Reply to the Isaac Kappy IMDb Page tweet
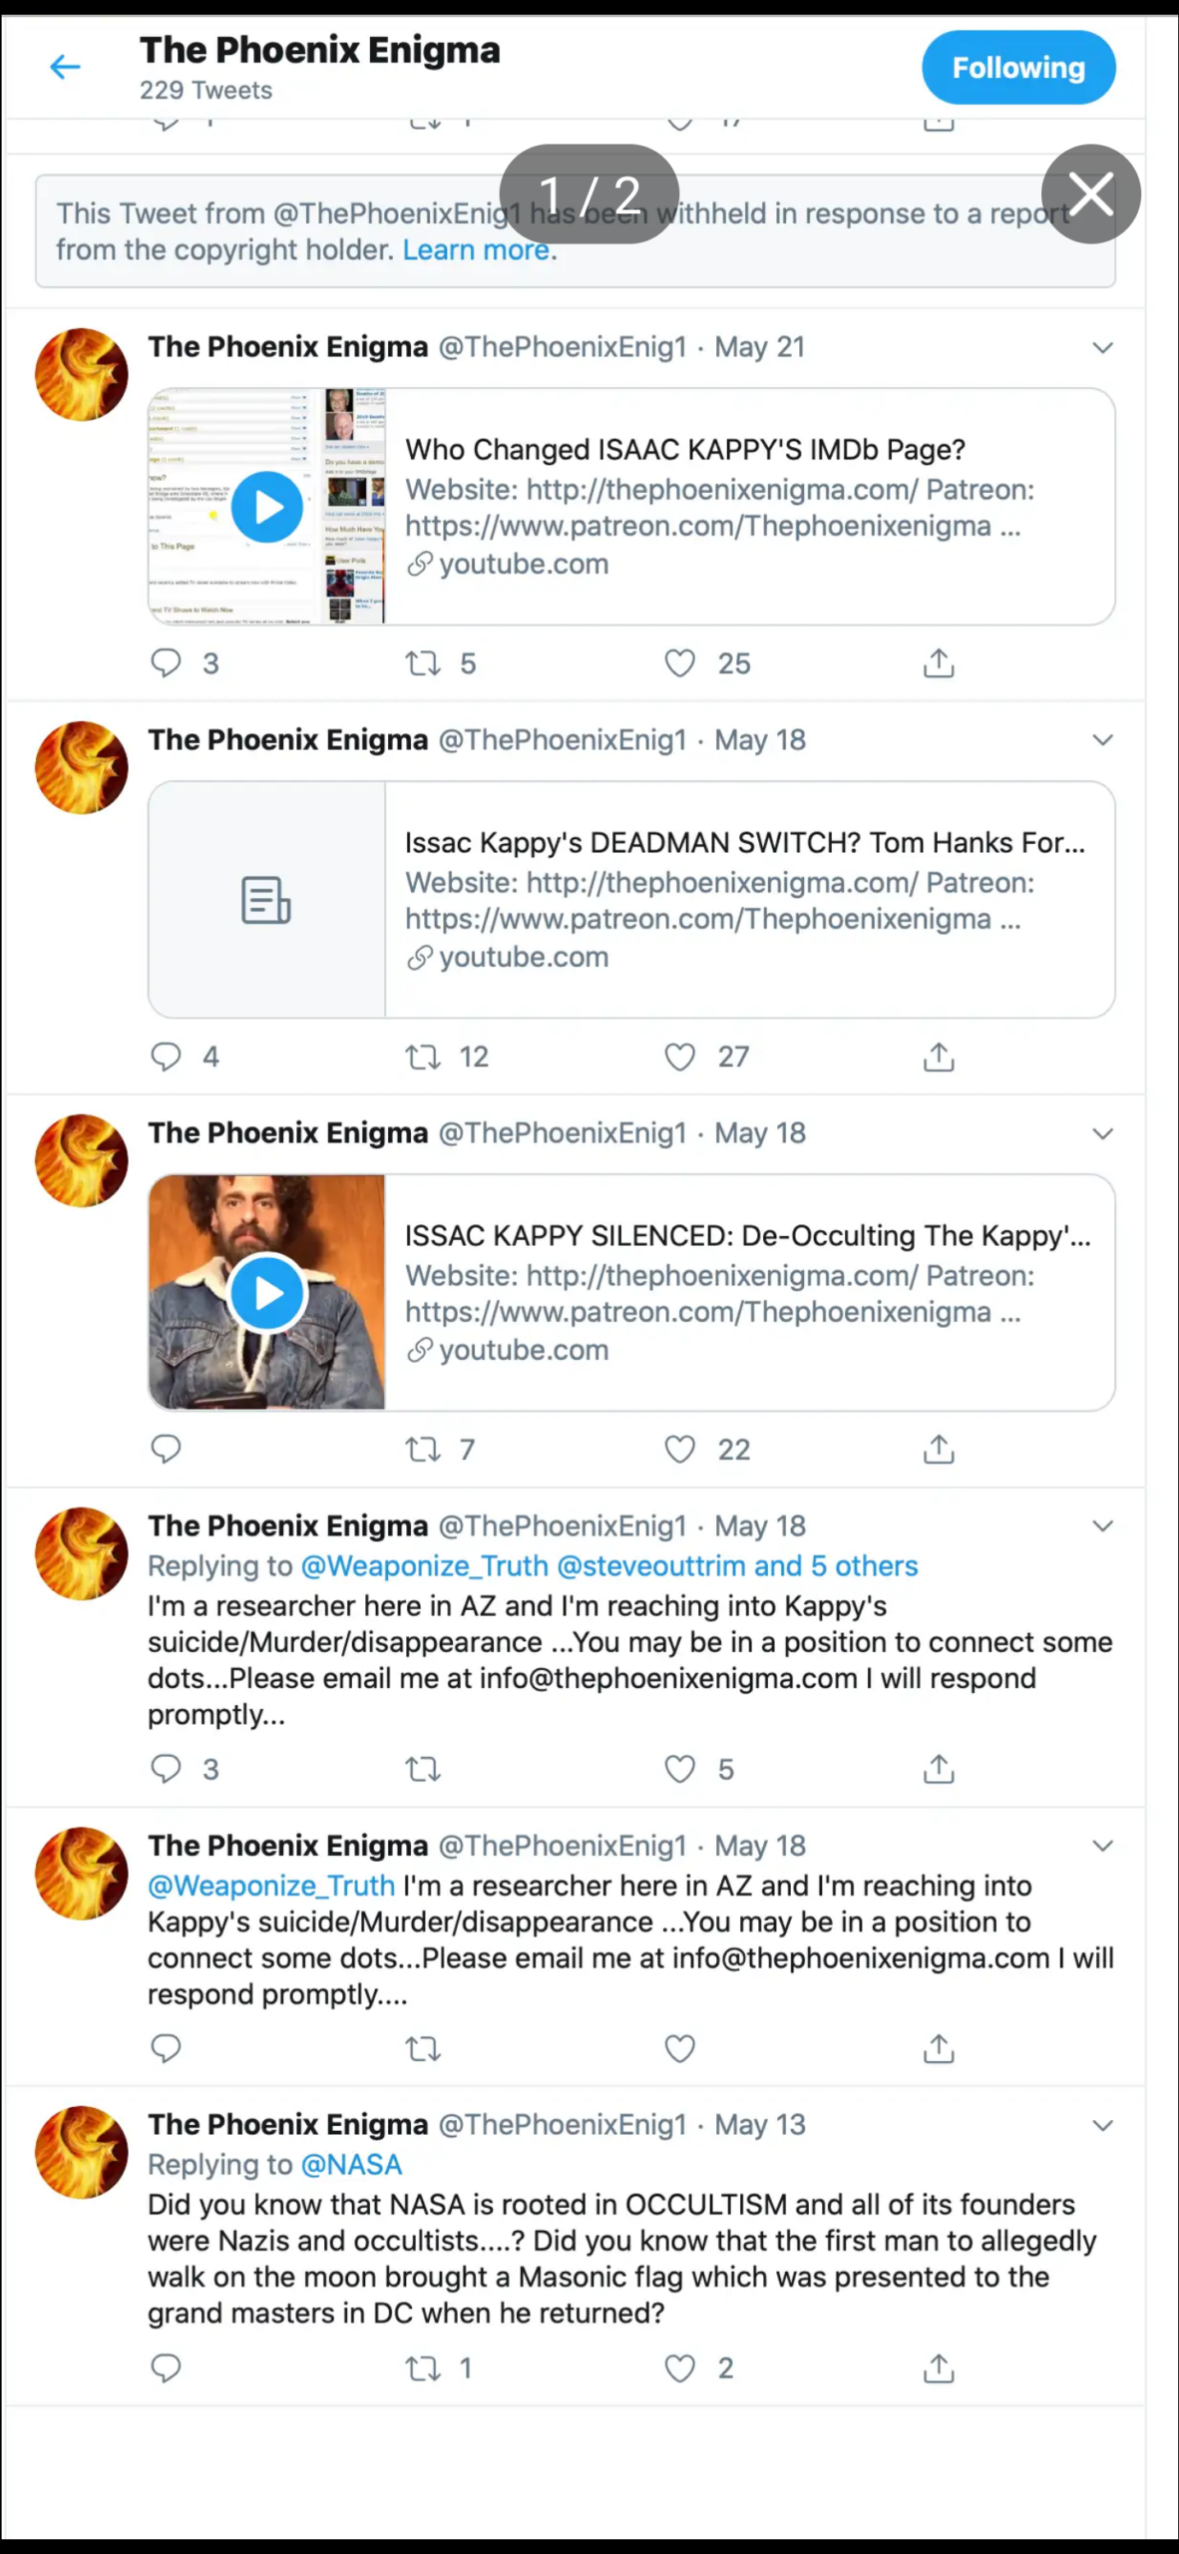This screenshot has height=2554, width=1179. point(166,663)
